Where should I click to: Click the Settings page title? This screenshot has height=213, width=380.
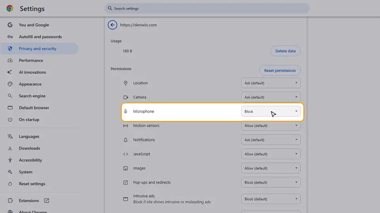coord(32,9)
